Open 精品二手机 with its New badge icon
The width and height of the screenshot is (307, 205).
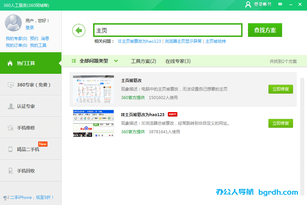click(x=10, y=149)
